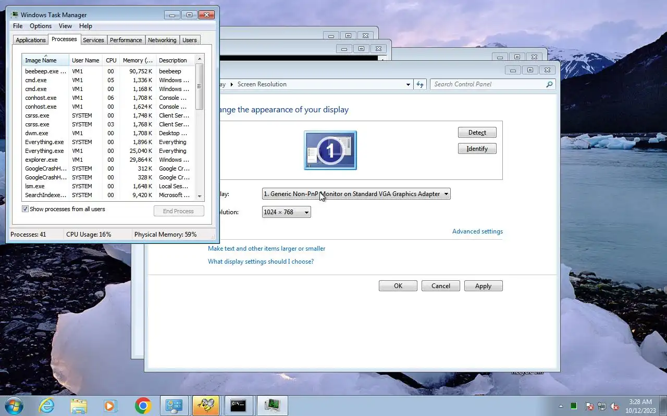The height and width of the screenshot is (416, 667).
Task: Click the refresh button beside address bar
Action: click(420, 84)
